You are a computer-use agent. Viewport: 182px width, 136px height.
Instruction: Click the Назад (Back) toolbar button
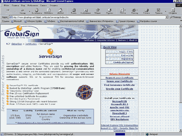click(x=22, y=11)
